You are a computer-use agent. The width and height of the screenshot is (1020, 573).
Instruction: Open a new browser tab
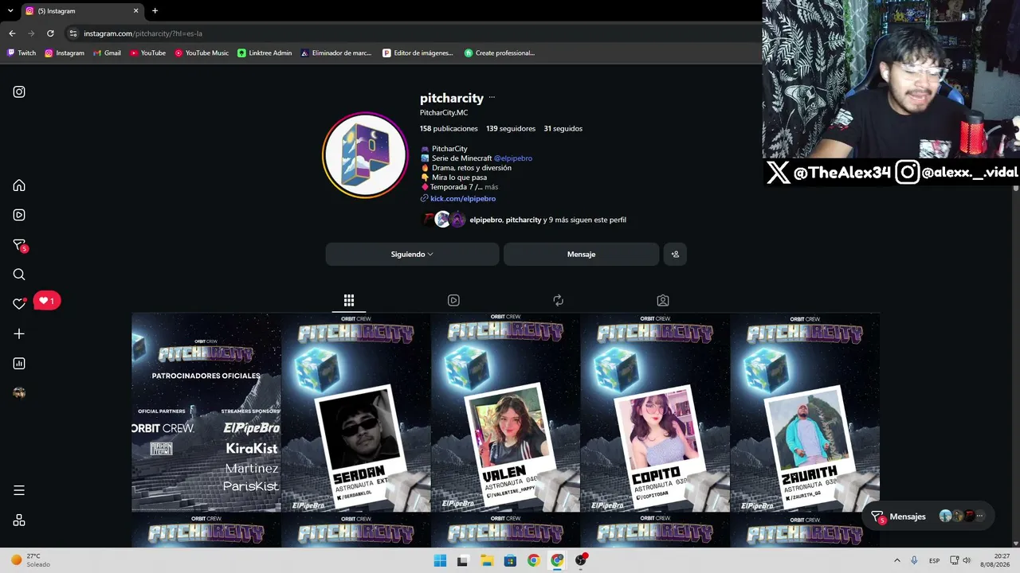point(155,11)
